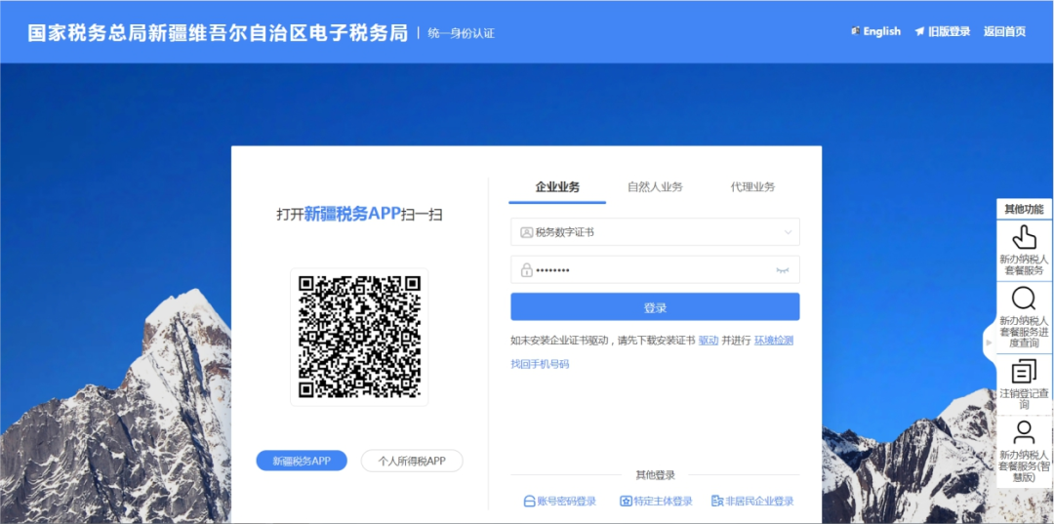Switch to 自然人业务 tab
The height and width of the screenshot is (524, 1054).
(x=655, y=187)
